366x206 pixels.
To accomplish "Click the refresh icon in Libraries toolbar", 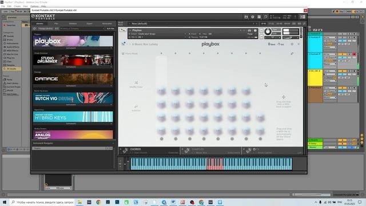I will point(34,29).
